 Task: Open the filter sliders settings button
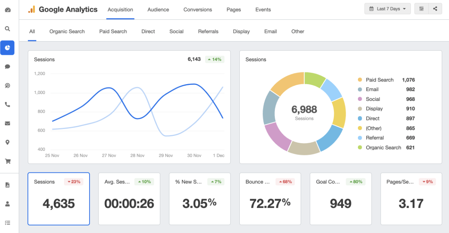pos(422,9)
